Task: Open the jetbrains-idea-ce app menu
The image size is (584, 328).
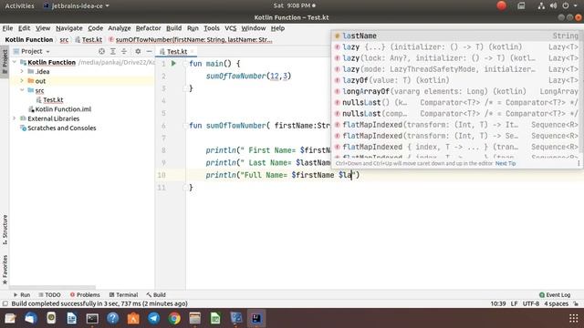Action: tap(77, 5)
